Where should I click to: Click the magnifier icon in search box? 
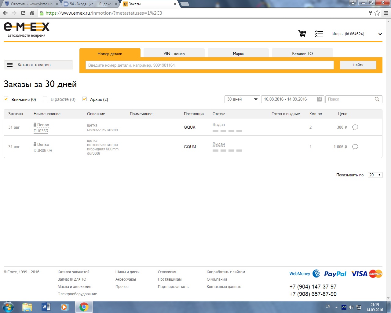click(377, 99)
